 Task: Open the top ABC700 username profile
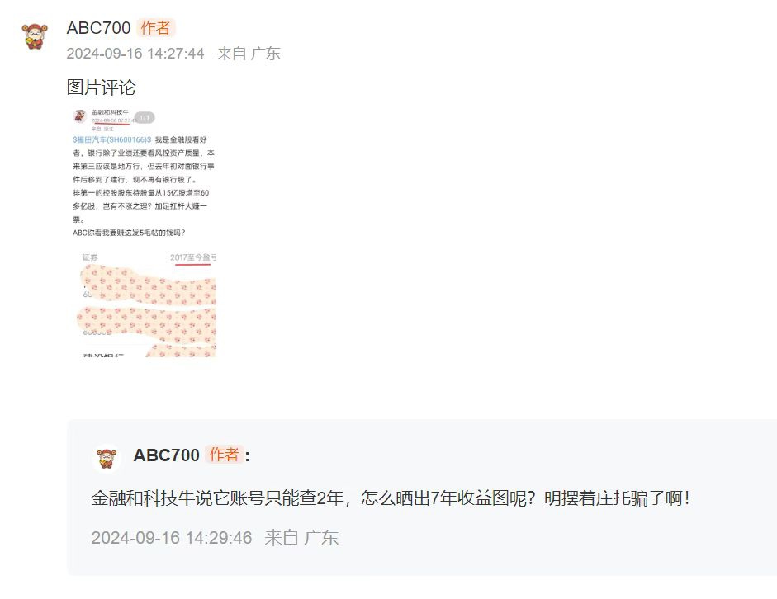(x=98, y=28)
